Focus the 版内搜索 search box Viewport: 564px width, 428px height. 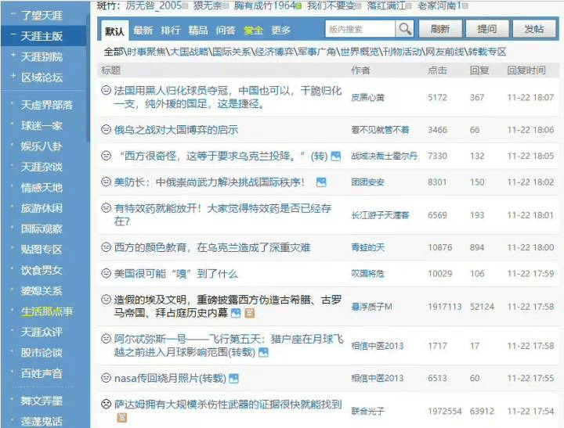tap(360, 29)
